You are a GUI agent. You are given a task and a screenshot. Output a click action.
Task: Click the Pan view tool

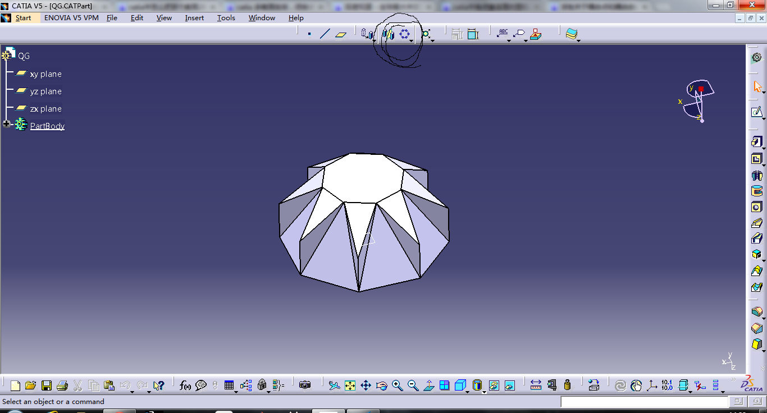tap(366, 386)
